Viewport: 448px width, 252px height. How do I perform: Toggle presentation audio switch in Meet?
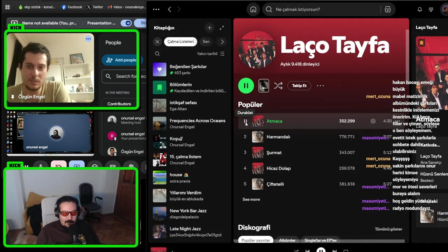[126, 23]
